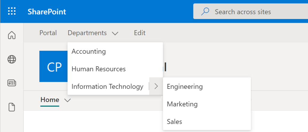This screenshot has height=132, width=308.
Task: Open the app launcher waffle icon
Action: coord(12,12)
